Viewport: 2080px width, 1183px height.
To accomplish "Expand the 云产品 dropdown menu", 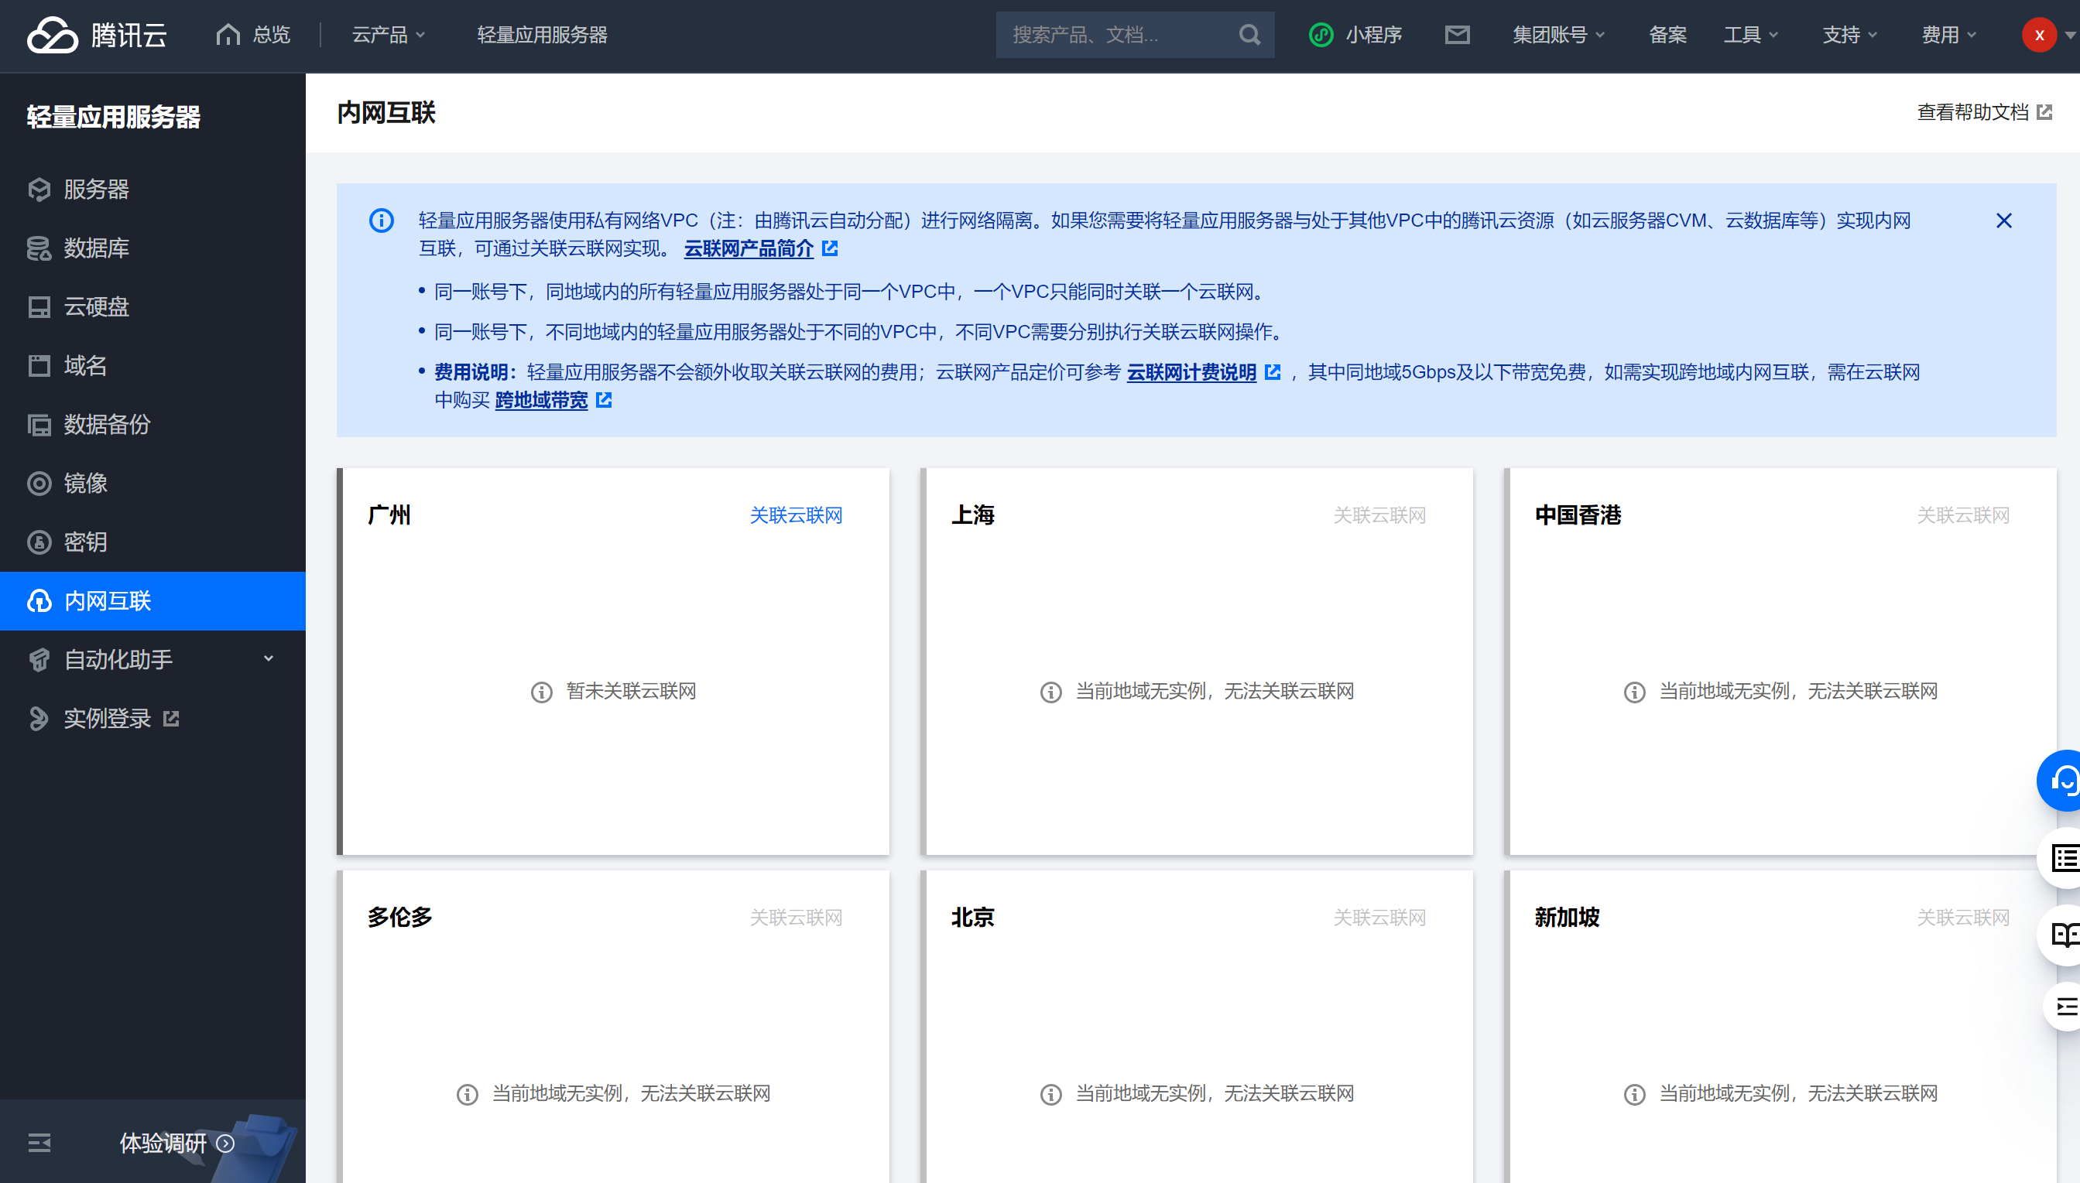I will tap(389, 35).
